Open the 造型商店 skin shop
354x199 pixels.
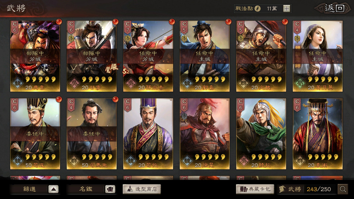(142, 189)
